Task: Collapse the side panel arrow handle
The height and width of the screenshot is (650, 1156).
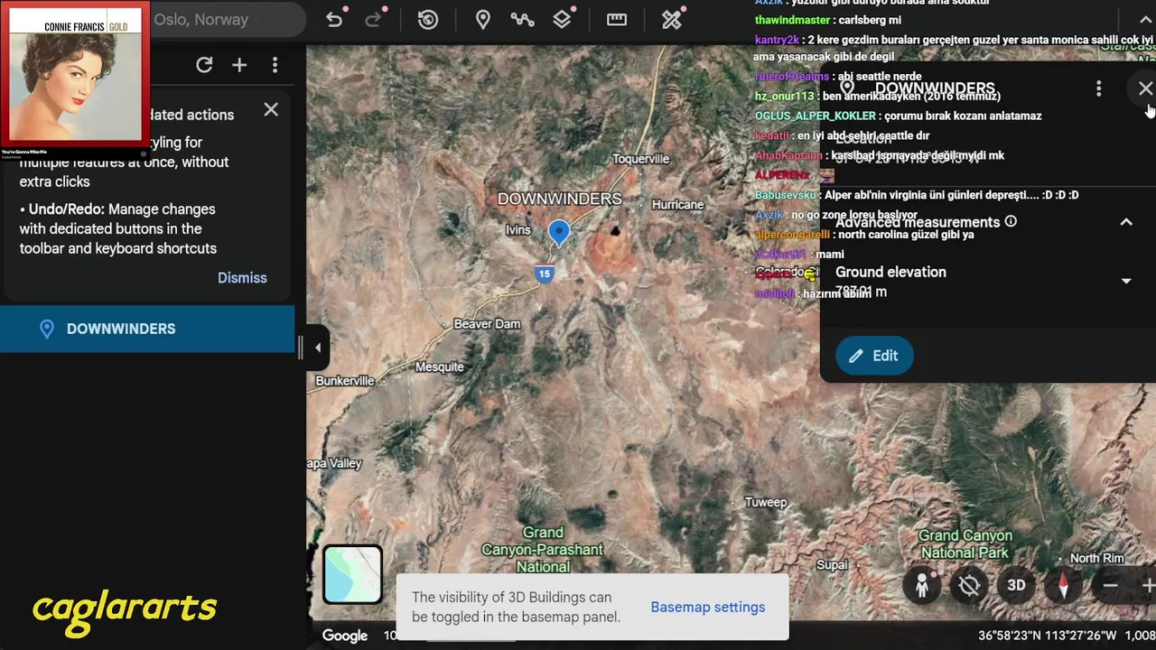Action: click(x=317, y=348)
